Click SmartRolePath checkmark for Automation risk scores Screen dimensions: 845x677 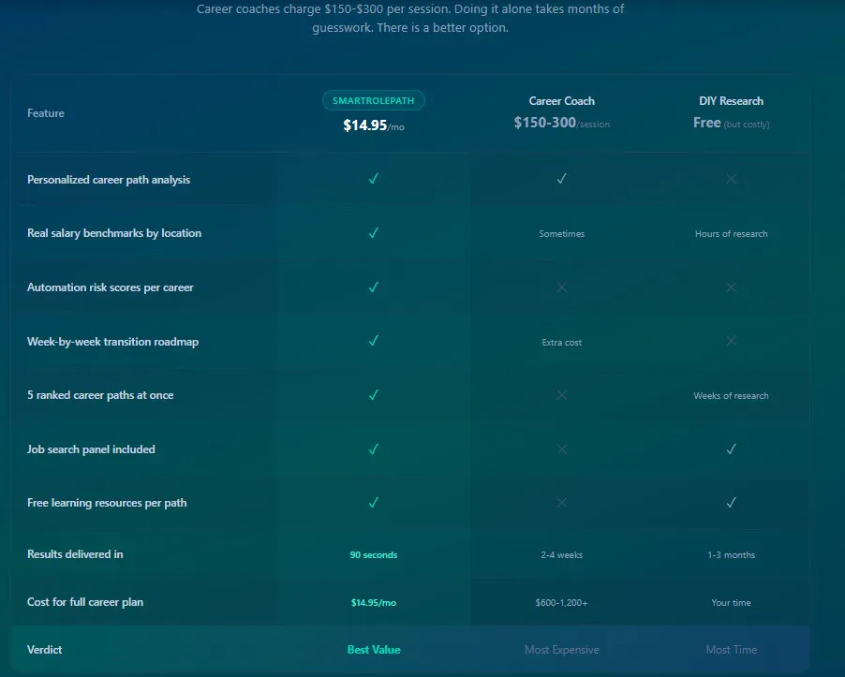coord(374,287)
